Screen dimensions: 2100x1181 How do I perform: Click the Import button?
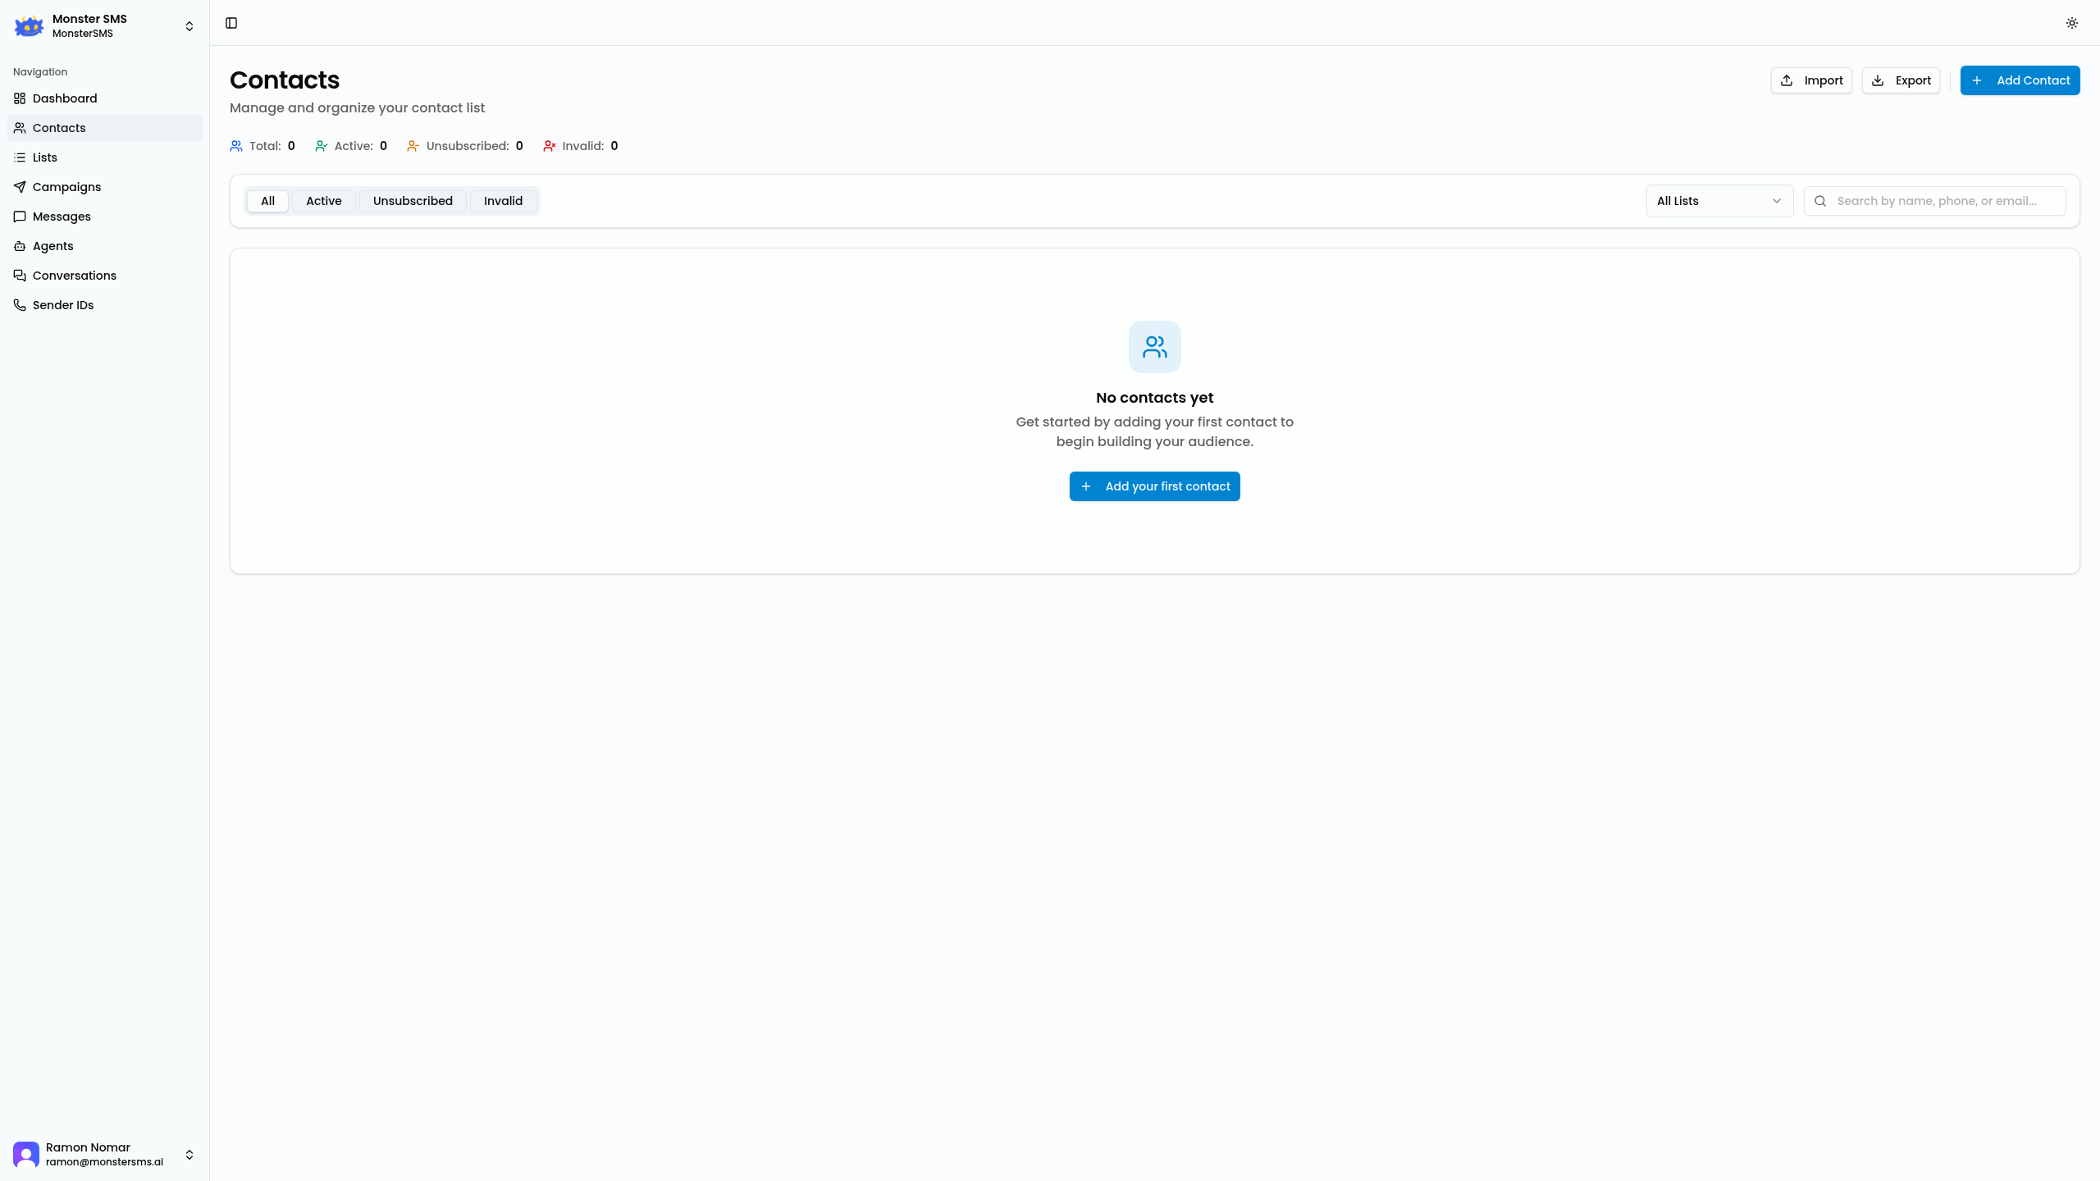[x=1811, y=80]
